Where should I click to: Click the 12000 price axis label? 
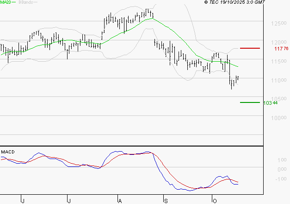[x=279, y=42]
